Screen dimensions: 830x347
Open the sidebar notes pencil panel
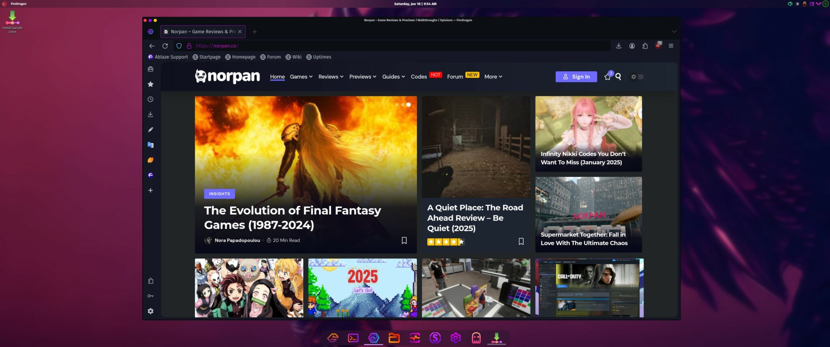tap(150, 130)
